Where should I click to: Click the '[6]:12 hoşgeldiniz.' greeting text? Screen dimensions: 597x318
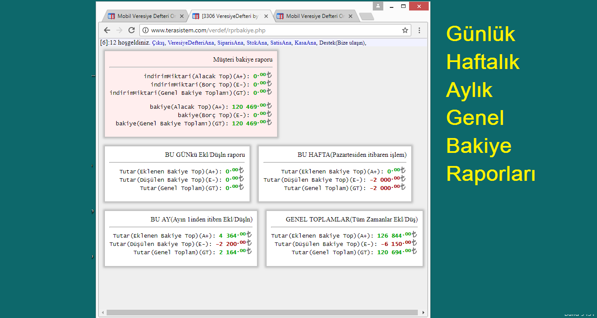[x=125, y=43]
